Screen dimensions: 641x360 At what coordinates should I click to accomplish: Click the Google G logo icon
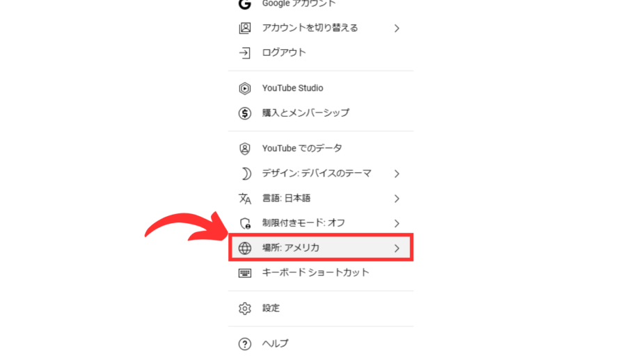pos(244,4)
